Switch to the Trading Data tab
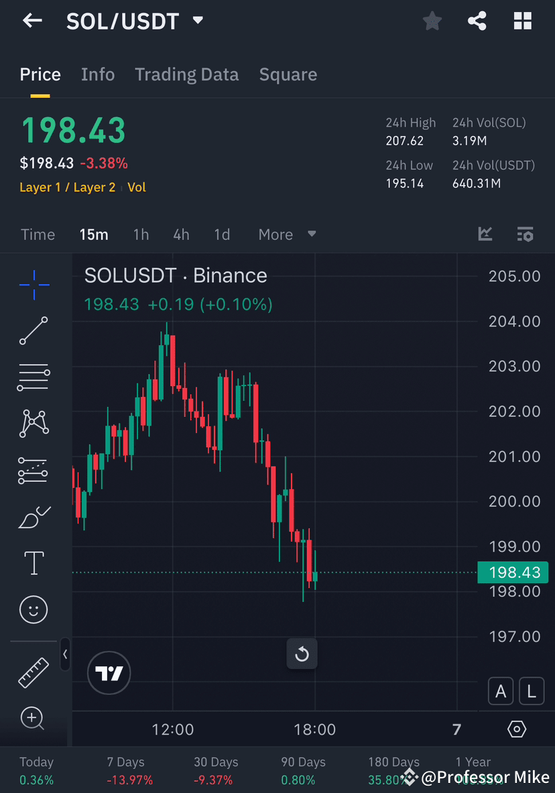The height and width of the screenshot is (793, 555). pos(186,74)
